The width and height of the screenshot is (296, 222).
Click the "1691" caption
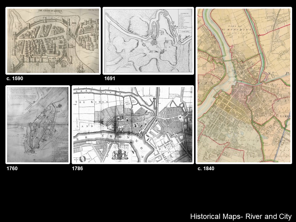pyautogui.click(x=110, y=78)
